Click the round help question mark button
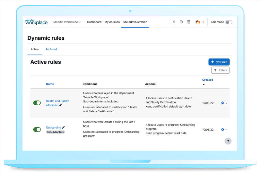 228,141
